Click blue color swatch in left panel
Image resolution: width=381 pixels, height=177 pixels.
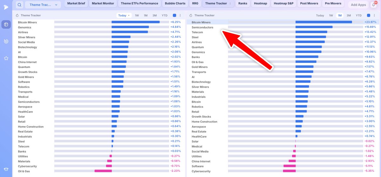[174, 15]
